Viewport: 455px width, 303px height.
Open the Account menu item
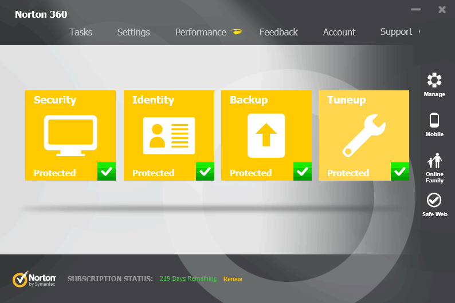coord(339,32)
